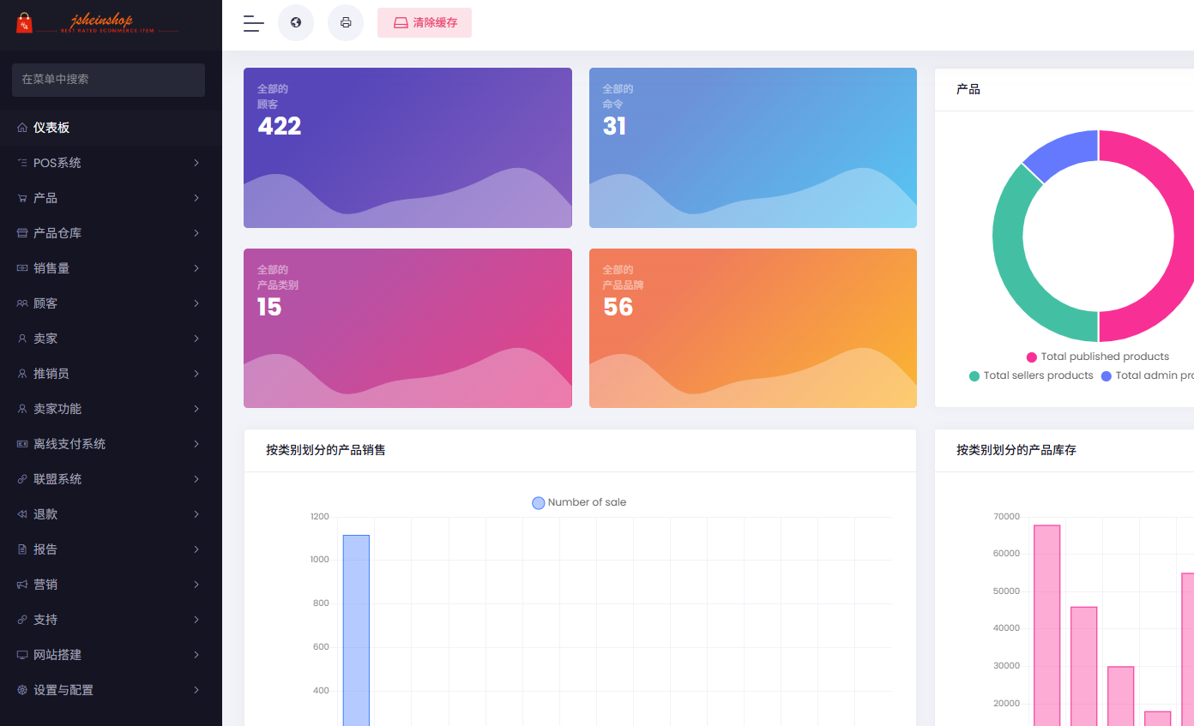Click the 在菜单中搜索 search field
This screenshot has width=1194, height=726.
(108, 80)
